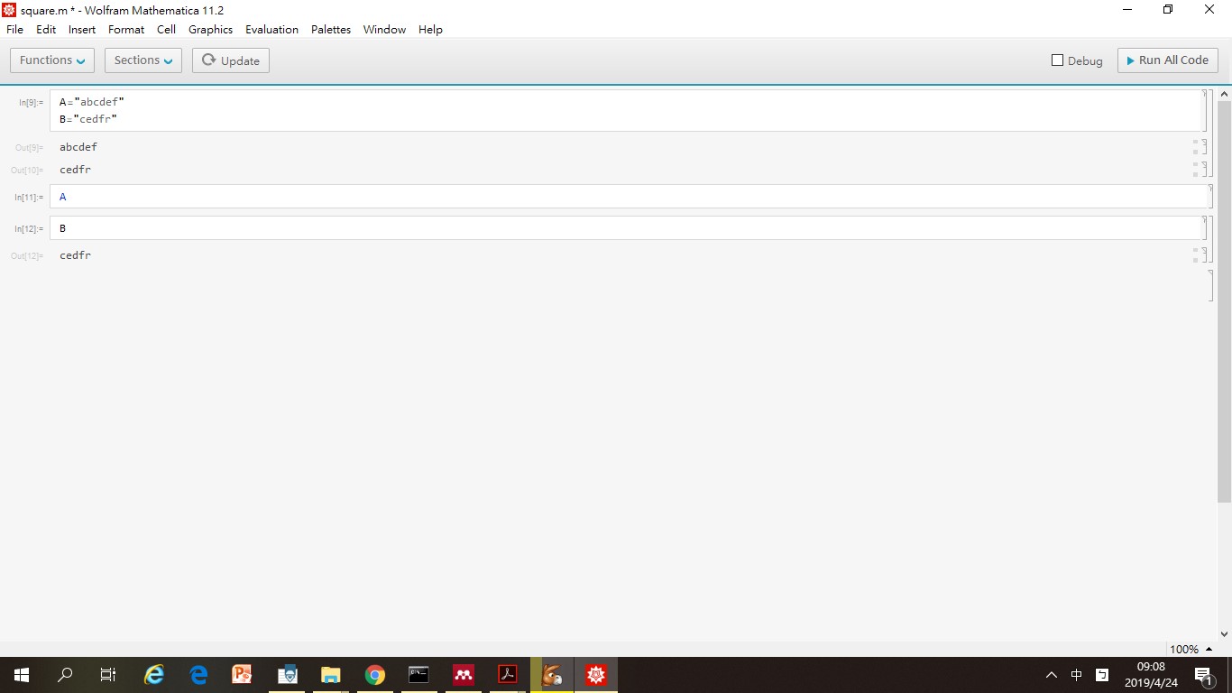Click the taskbar clock showing 09:08
The width and height of the screenshot is (1232, 693).
tap(1151, 675)
